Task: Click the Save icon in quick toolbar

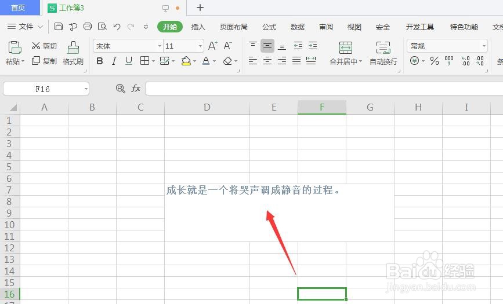Action: click(x=59, y=27)
